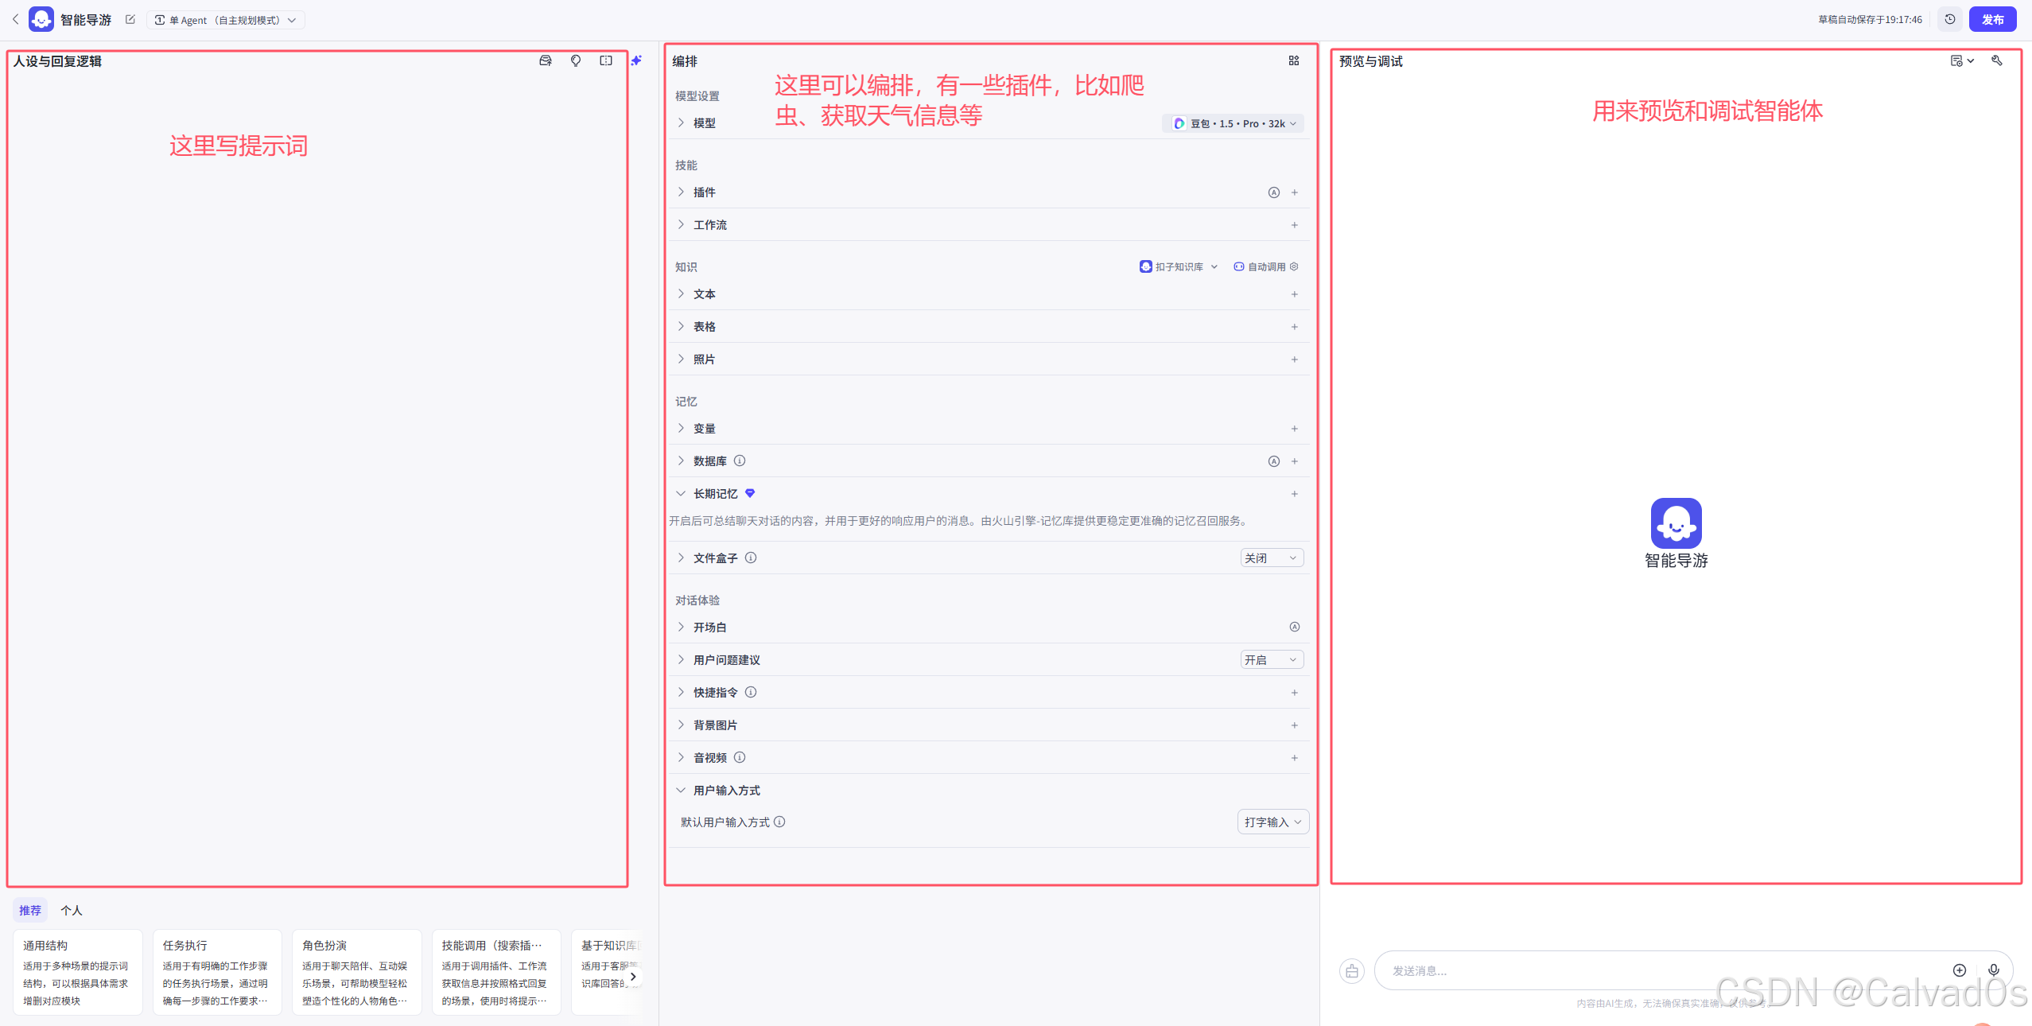Click the AI optimize prompt sparkle icon

(x=636, y=60)
